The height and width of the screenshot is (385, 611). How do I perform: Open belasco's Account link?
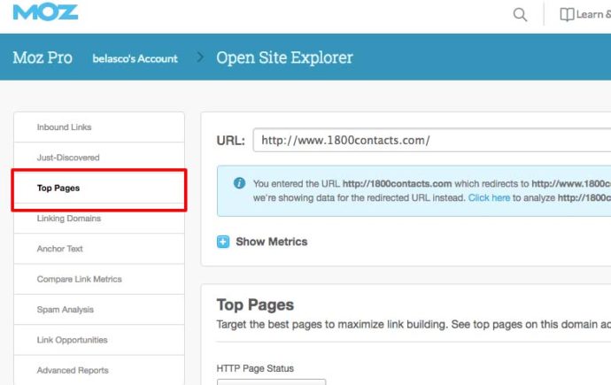135,58
